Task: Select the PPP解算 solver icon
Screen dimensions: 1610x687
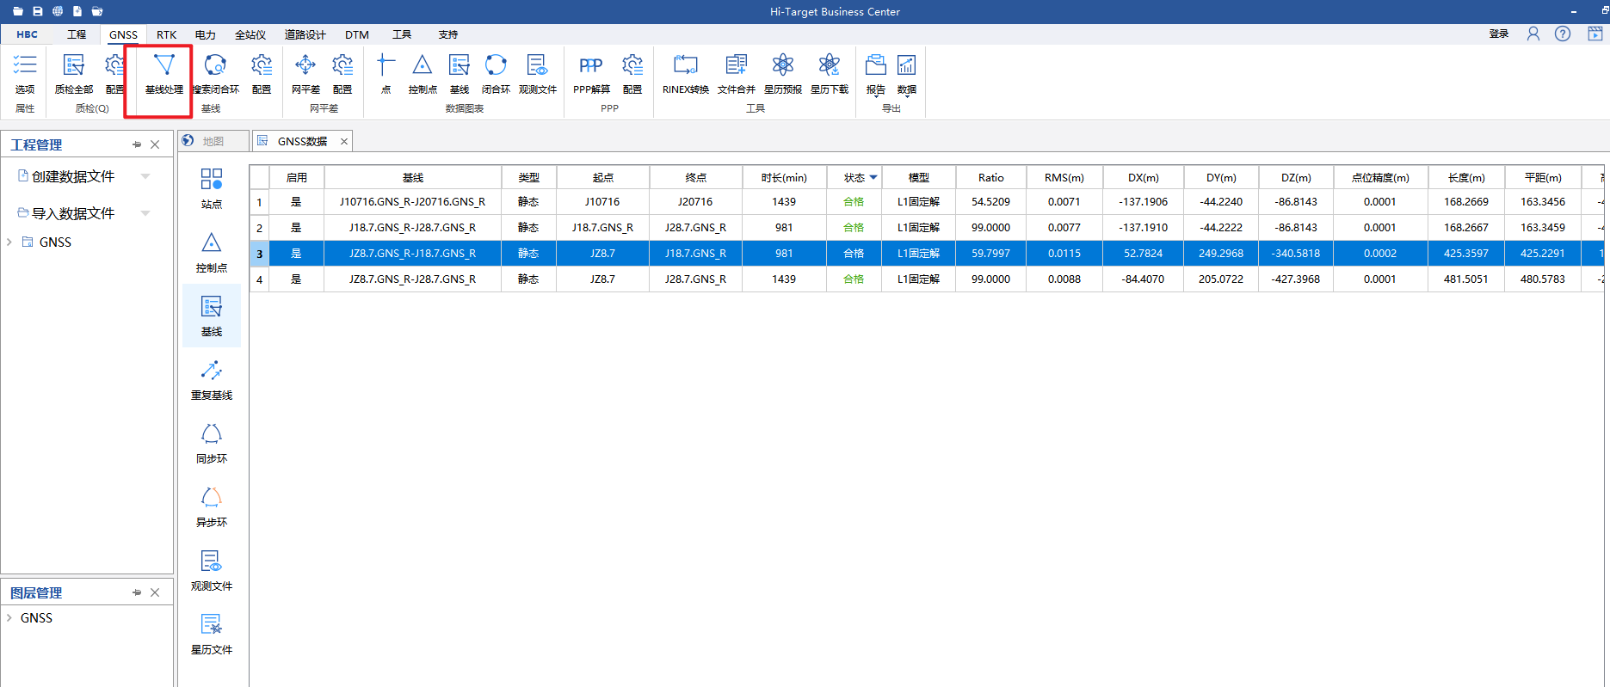Action: pyautogui.click(x=591, y=73)
